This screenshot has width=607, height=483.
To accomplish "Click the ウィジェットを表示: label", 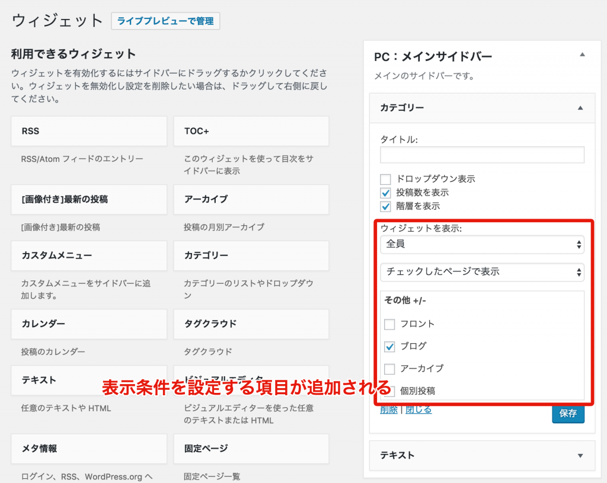I will (x=421, y=228).
